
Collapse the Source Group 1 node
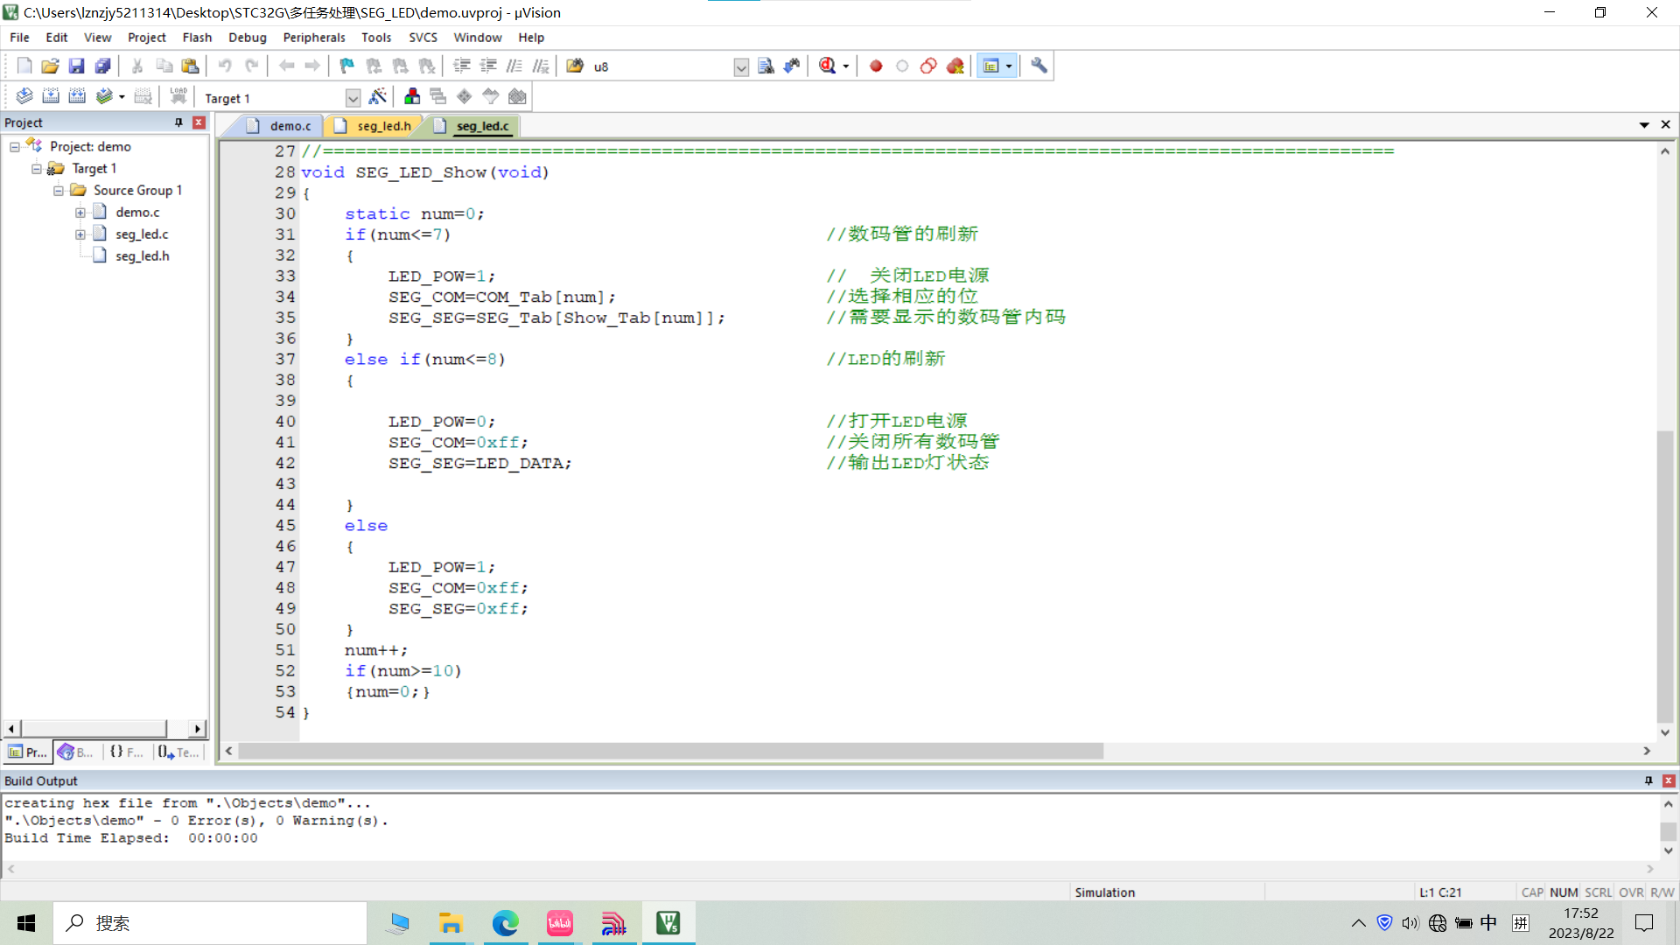pos(59,191)
